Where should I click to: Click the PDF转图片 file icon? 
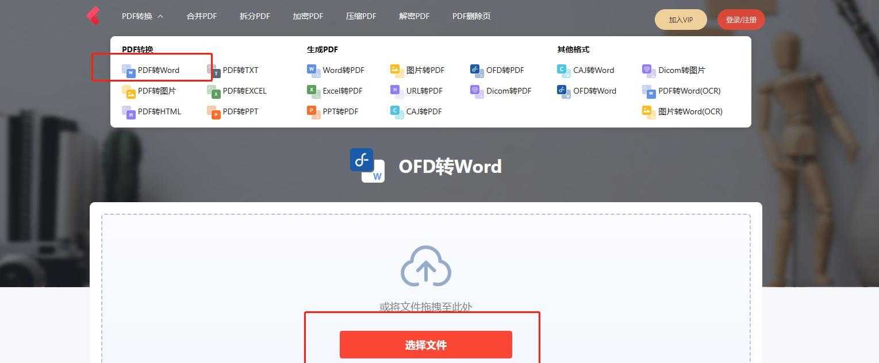[128, 91]
